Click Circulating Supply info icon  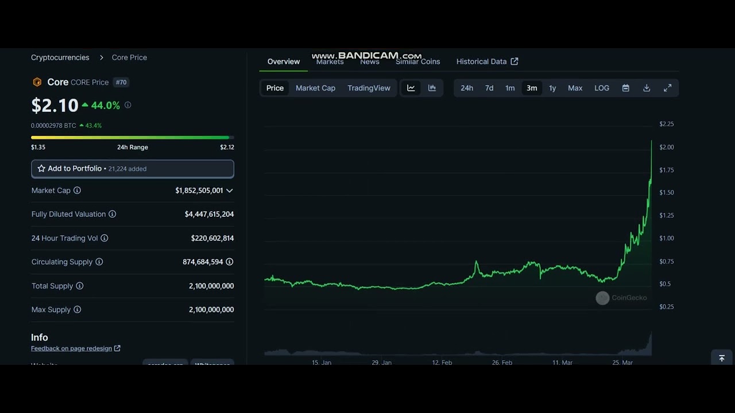[99, 262]
